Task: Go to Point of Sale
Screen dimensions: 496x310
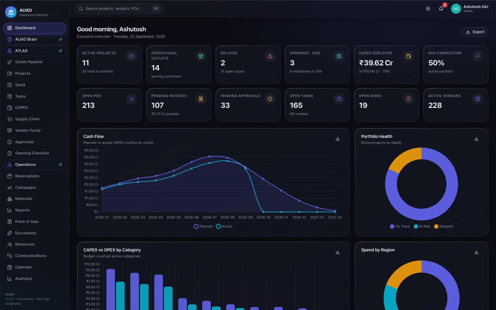Action: pyautogui.click(x=35, y=222)
